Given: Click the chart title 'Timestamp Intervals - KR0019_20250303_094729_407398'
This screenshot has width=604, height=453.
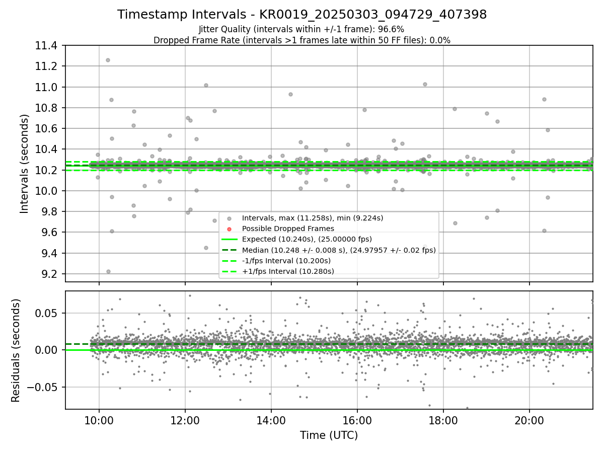Looking at the screenshot, I should coord(302,15).
